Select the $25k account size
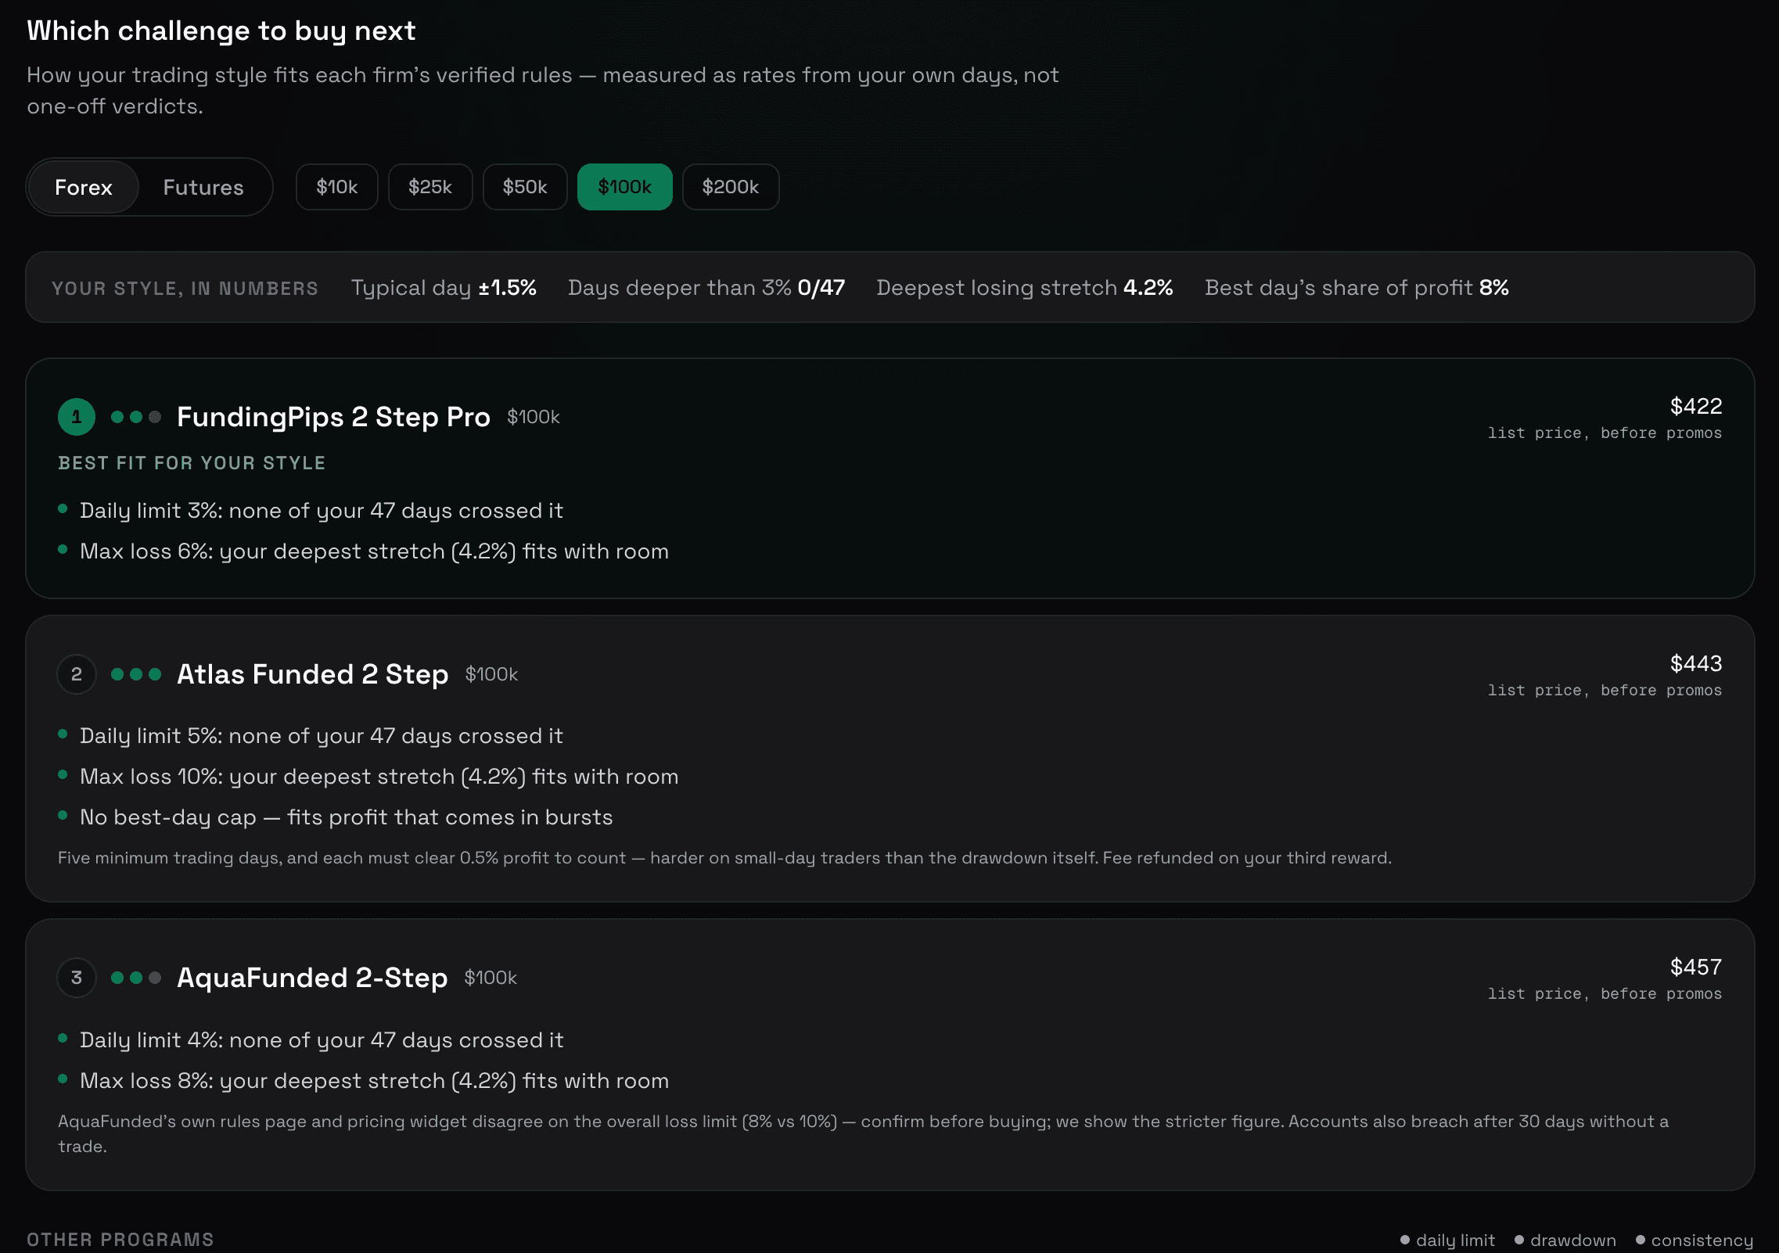Screen dimensions: 1779x1253 tap(430, 187)
